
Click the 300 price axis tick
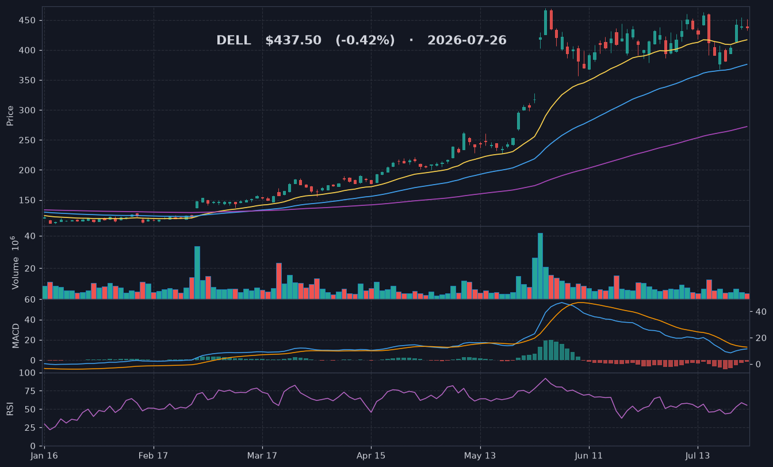[28, 110]
